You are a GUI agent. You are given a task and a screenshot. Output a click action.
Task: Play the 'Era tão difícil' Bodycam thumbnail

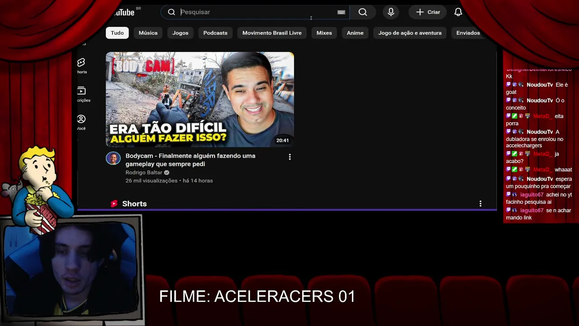(200, 100)
